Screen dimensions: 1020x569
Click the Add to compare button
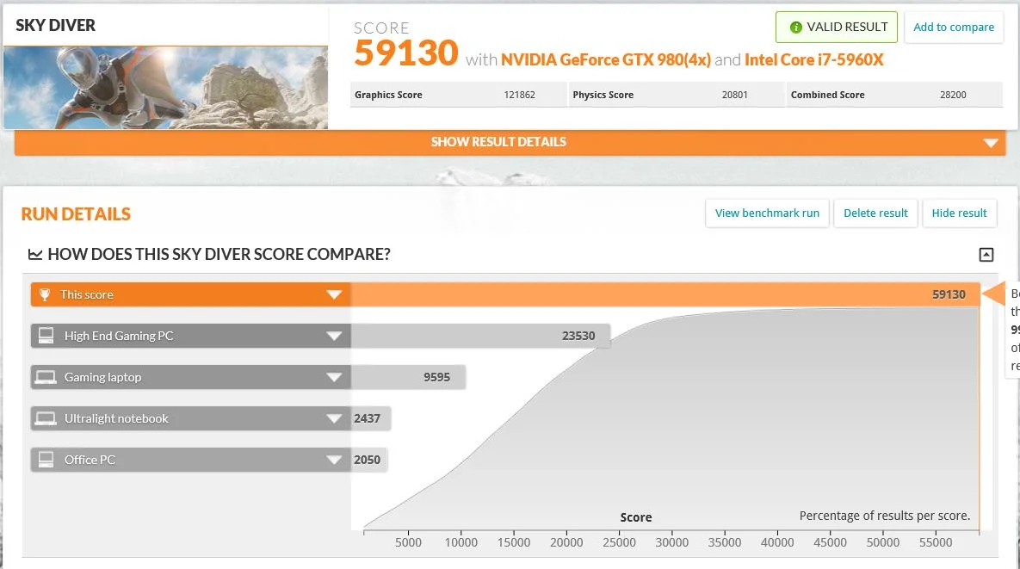pyautogui.click(x=954, y=28)
